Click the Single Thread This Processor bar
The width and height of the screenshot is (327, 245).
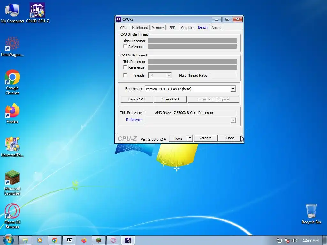pos(192,41)
